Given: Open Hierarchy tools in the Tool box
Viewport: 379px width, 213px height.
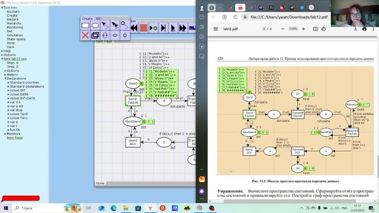Looking at the screenshot, I should pos(14,23).
